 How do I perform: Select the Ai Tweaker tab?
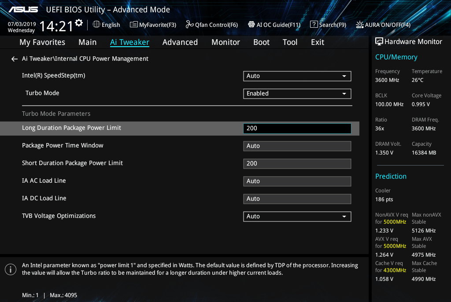pyautogui.click(x=129, y=42)
